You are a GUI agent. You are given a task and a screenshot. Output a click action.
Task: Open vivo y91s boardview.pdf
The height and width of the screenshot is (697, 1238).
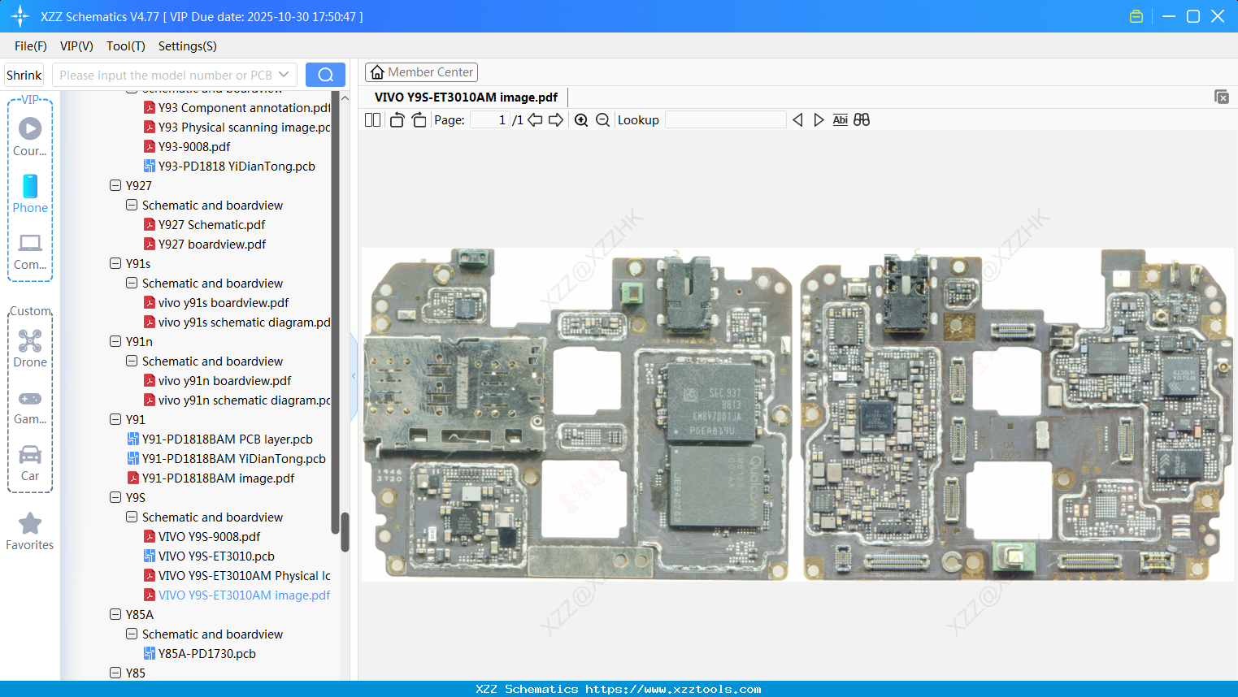(216, 302)
